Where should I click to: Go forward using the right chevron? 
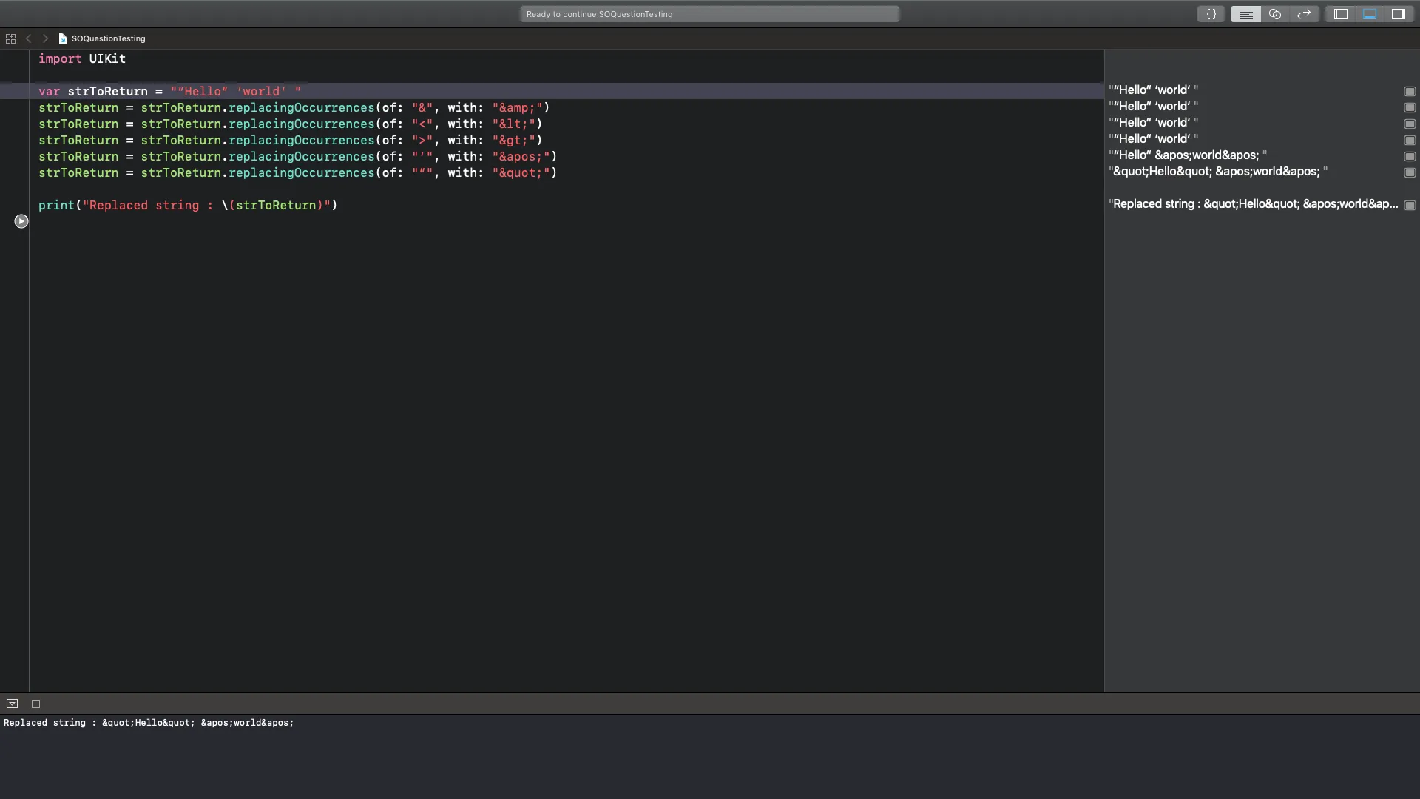45,38
